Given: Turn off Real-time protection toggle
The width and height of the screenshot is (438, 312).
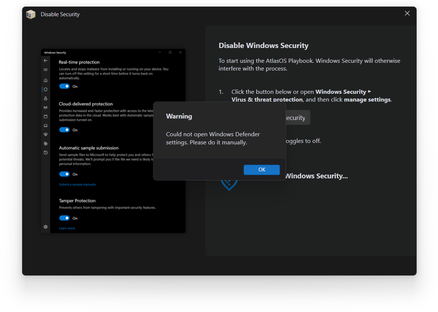Looking at the screenshot, I should tap(64, 86).
